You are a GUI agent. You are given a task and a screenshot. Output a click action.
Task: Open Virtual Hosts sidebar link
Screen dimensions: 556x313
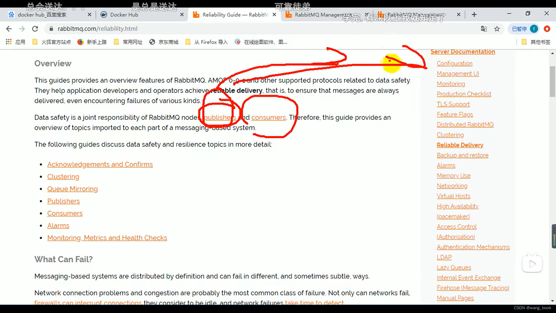(x=453, y=196)
